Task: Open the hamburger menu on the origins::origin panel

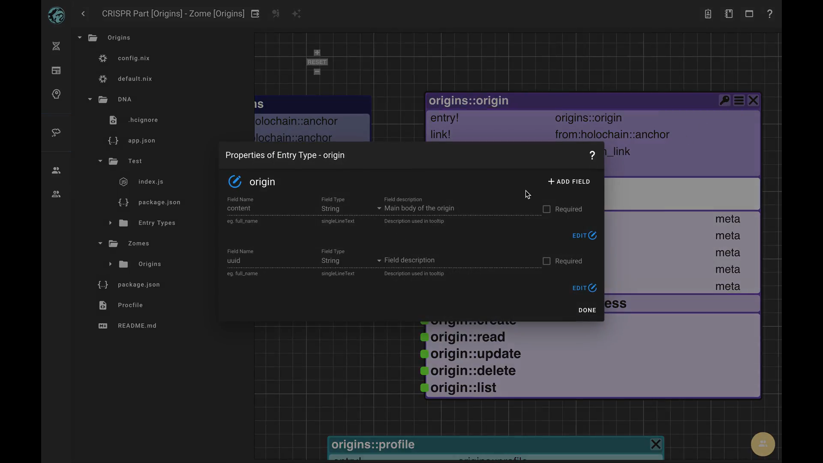Action: (739, 101)
